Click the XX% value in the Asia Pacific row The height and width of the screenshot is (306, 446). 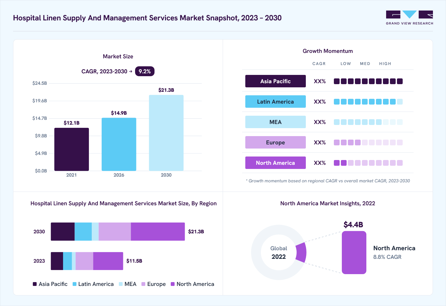(x=320, y=81)
